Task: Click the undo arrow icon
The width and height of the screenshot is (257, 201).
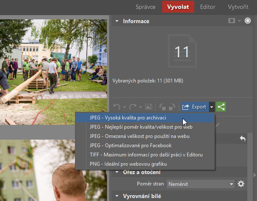Action: (117, 107)
